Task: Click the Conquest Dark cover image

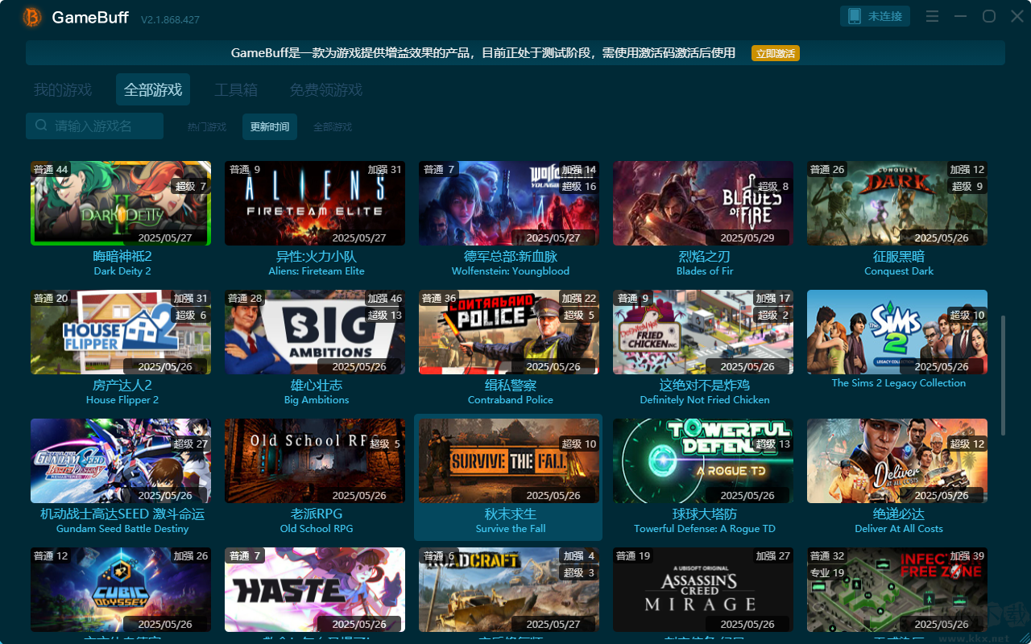Action: point(897,203)
